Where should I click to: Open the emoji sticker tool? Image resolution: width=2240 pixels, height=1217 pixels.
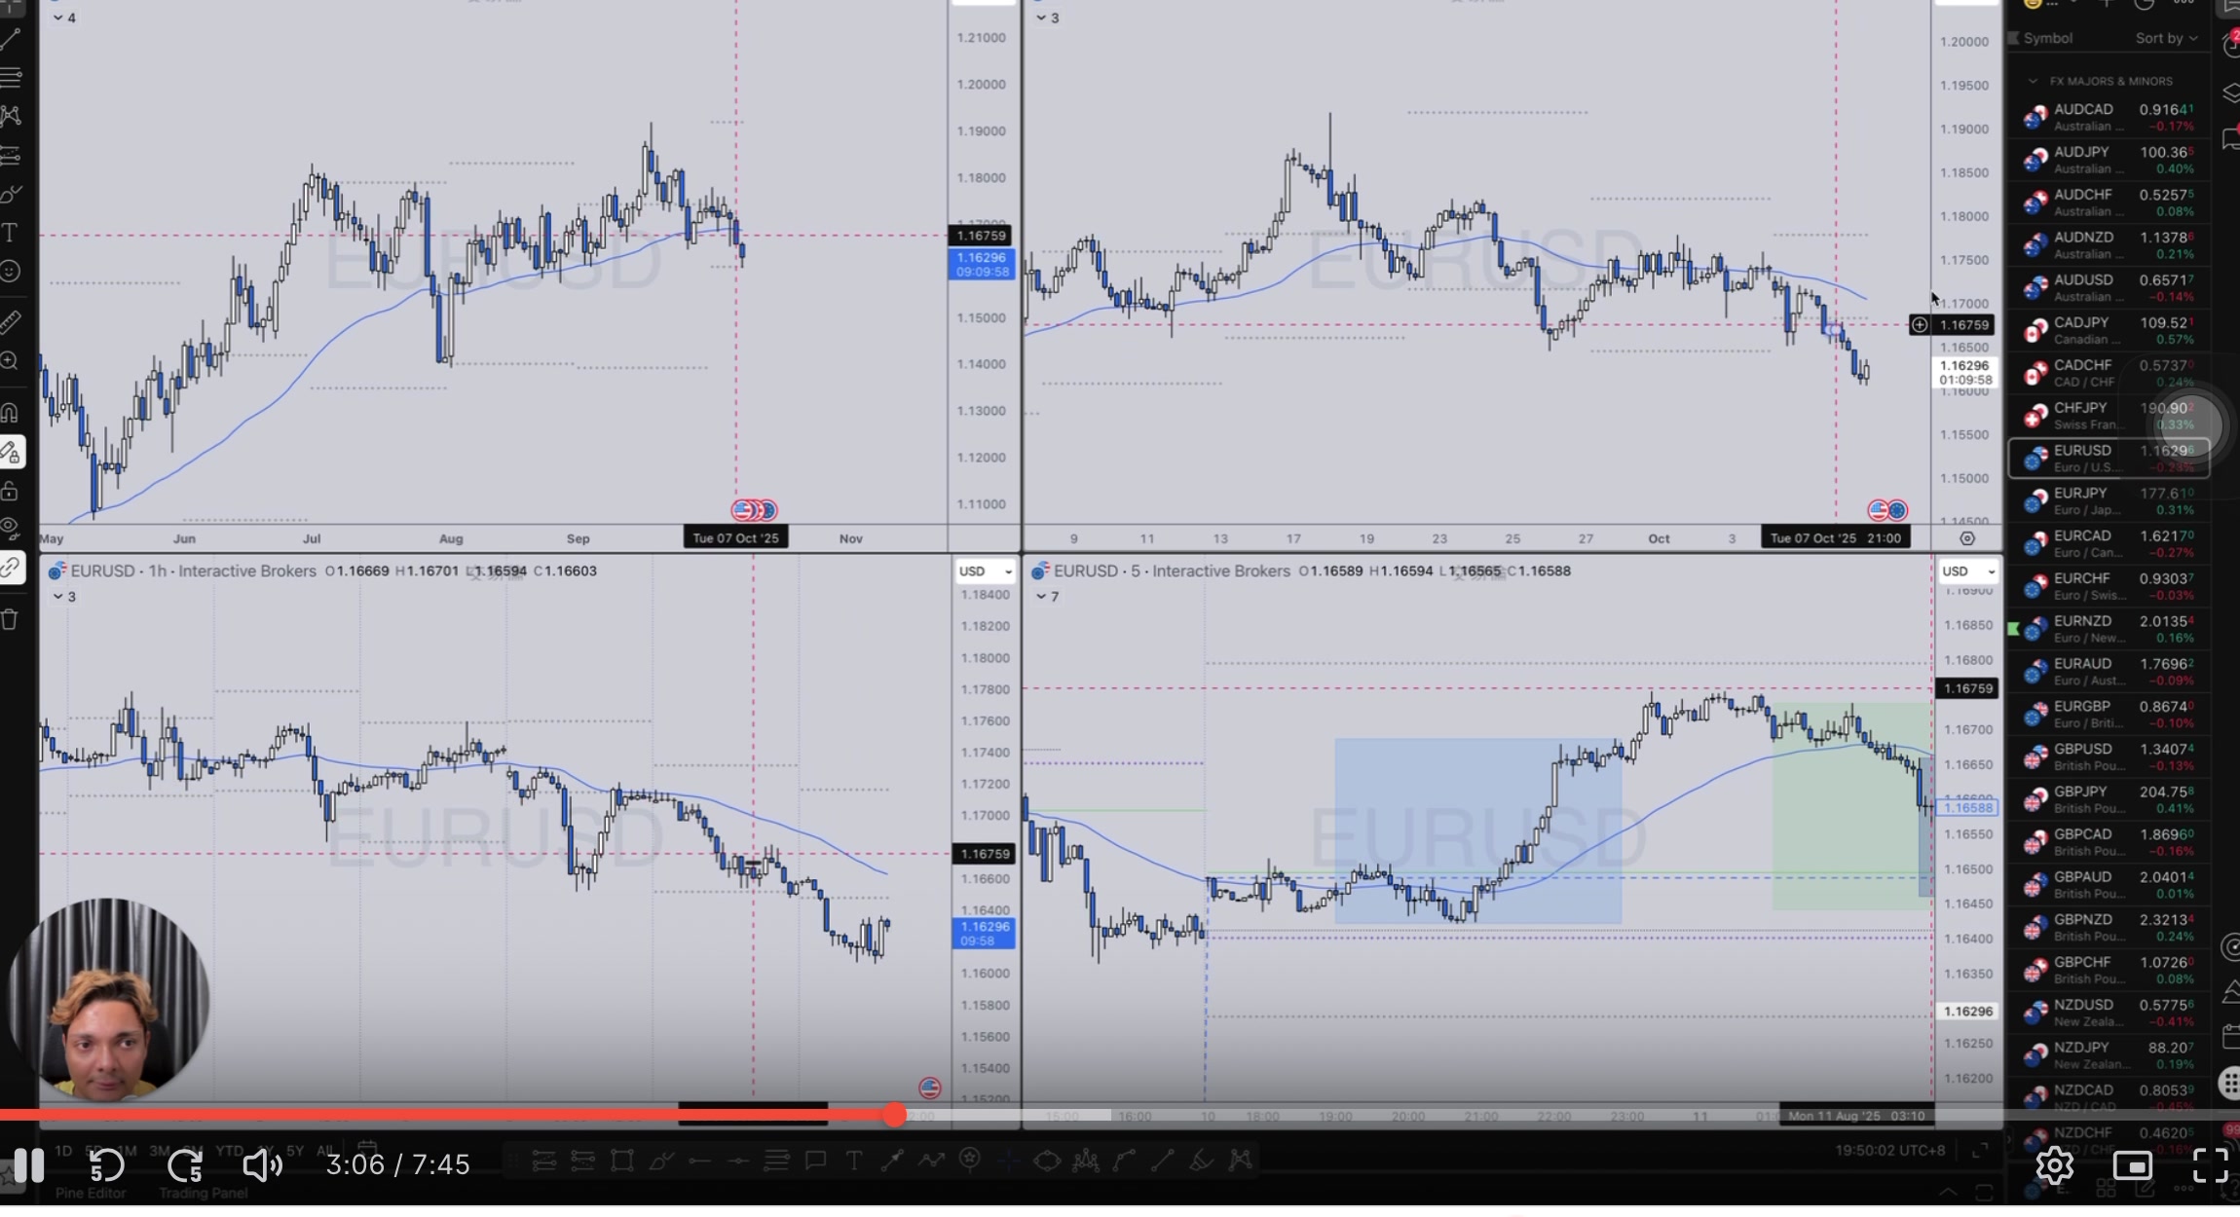tap(10, 272)
